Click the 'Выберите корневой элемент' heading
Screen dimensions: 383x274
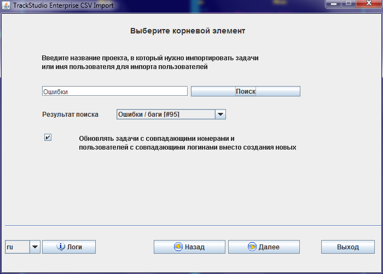188,31
